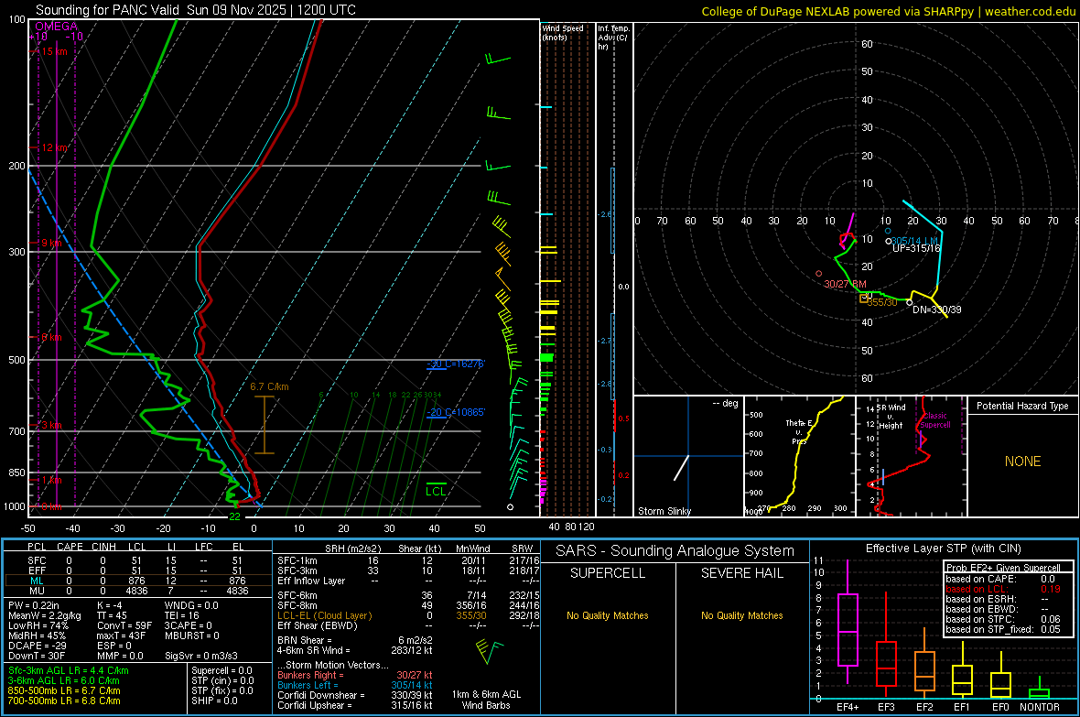Click the 'Theta-E v. Pres' inset label
The height and width of the screenshot is (717, 1080).
799,431
